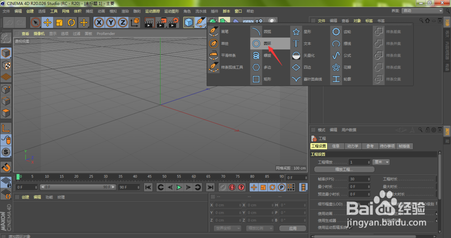This screenshot has width=451, height=238.
Task: Open the 用户数据 attribute menu
Action: click(349, 130)
